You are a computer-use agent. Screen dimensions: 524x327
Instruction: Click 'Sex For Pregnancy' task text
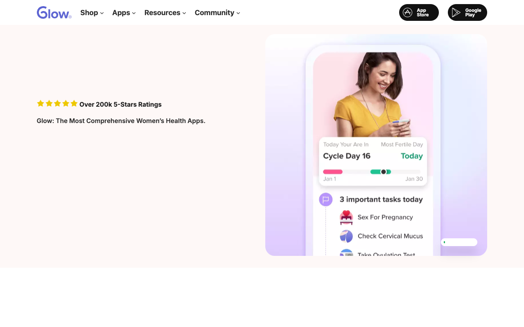click(x=385, y=217)
